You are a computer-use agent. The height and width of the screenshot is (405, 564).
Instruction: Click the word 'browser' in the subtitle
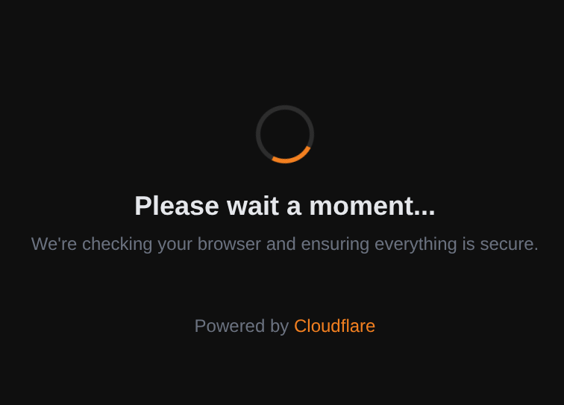229,244
